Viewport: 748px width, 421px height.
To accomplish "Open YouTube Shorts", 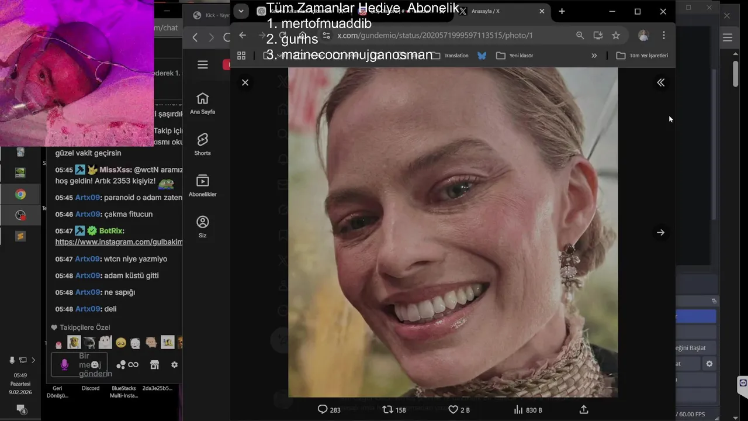I will [x=203, y=144].
